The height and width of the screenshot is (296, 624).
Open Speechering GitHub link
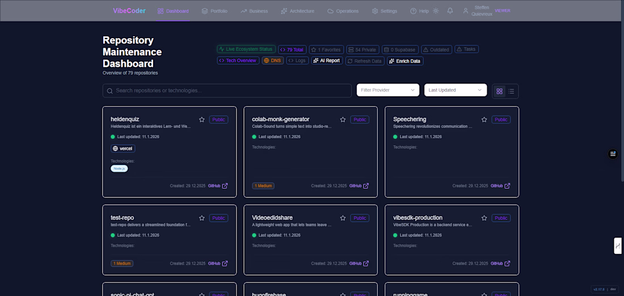pyautogui.click(x=500, y=186)
